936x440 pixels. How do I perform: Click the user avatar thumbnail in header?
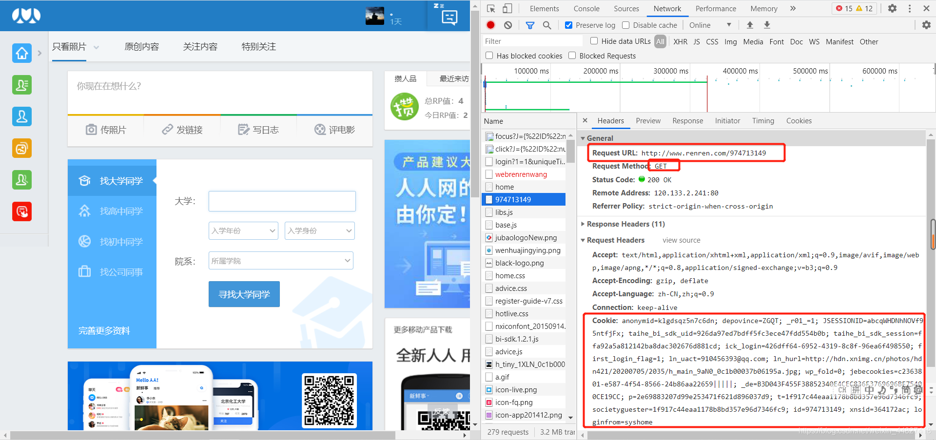click(x=375, y=16)
